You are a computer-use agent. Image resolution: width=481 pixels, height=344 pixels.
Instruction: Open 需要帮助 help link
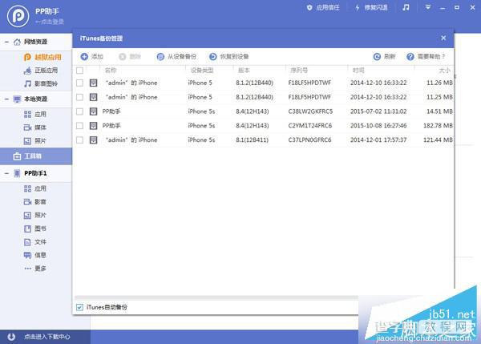point(426,56)
